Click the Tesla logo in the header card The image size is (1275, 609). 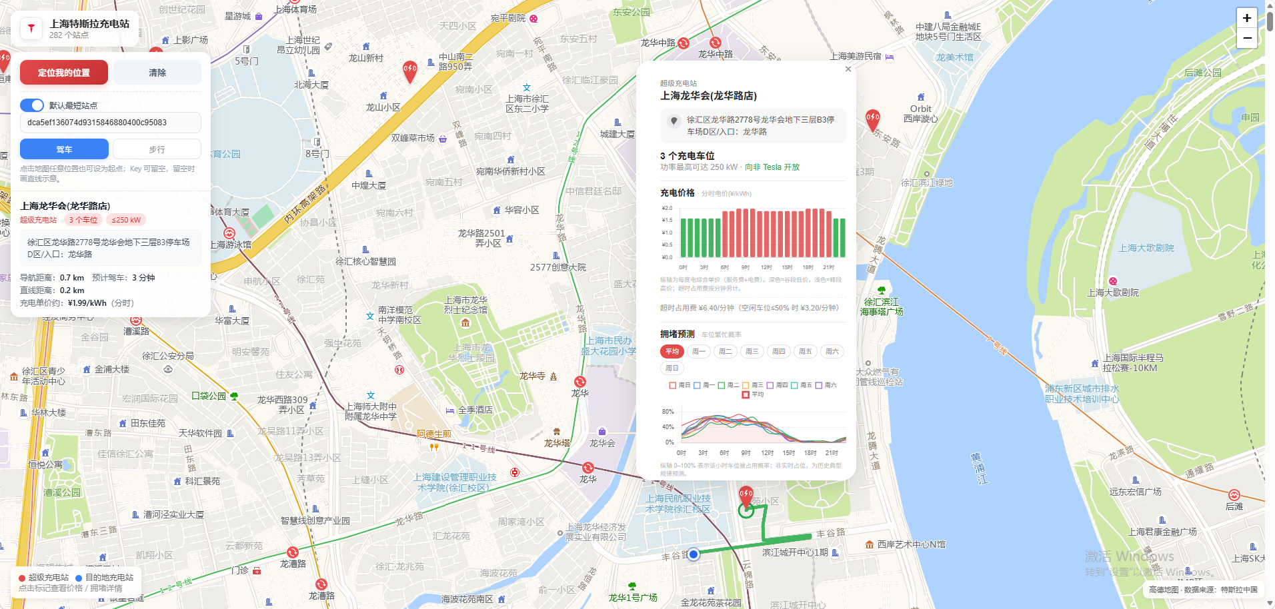[31, 29]
